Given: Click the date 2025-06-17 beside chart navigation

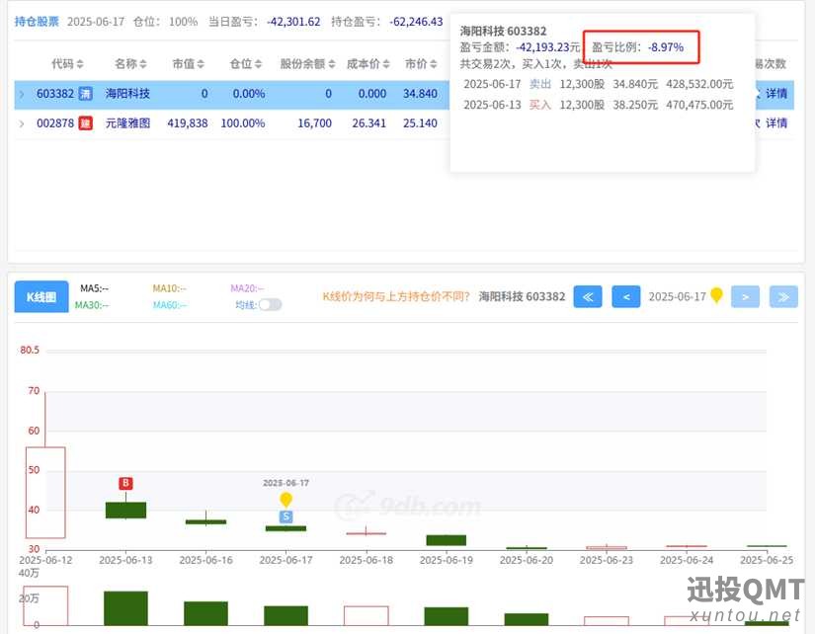Looking at the screenshot, I should [x=678, y=296].
